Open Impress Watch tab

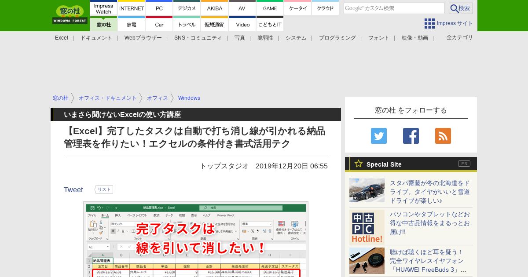[x=103, y=8]
